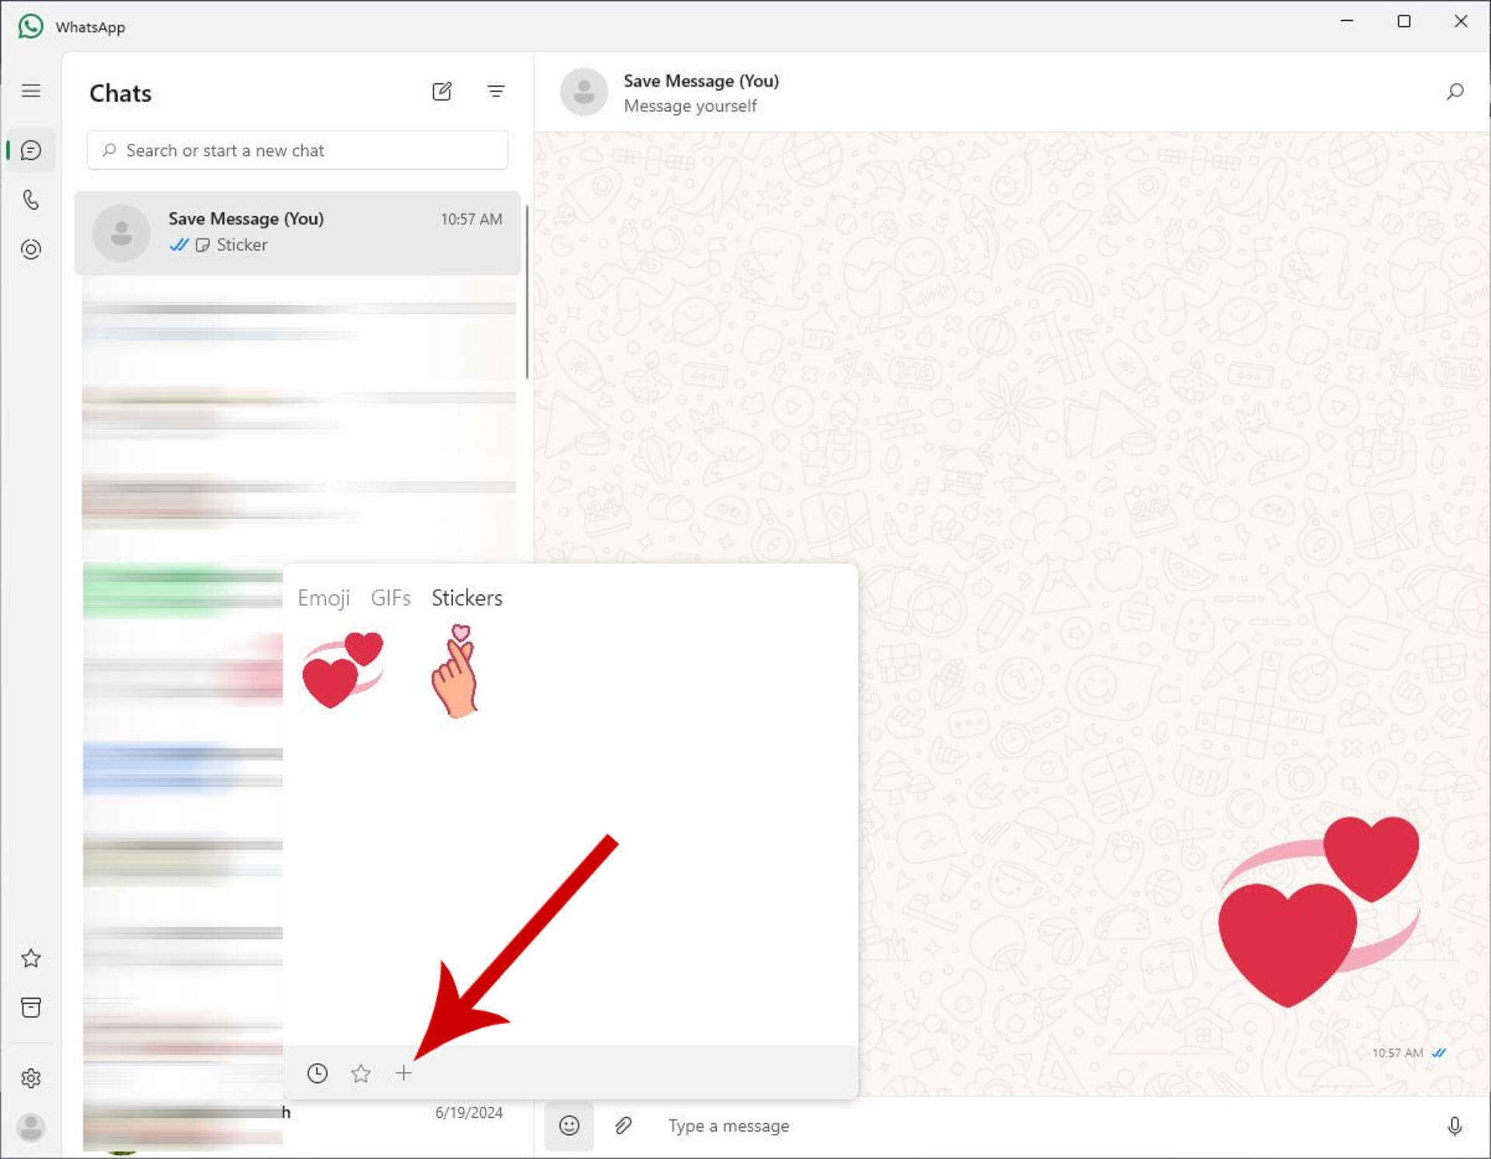Switch to the Emoji tab
Viewport: 1491px width, 1159px height.
(323, 597)
